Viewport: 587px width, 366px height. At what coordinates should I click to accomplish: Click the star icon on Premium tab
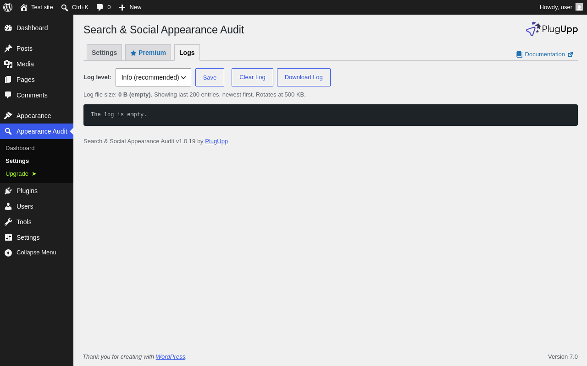[133, 53]
